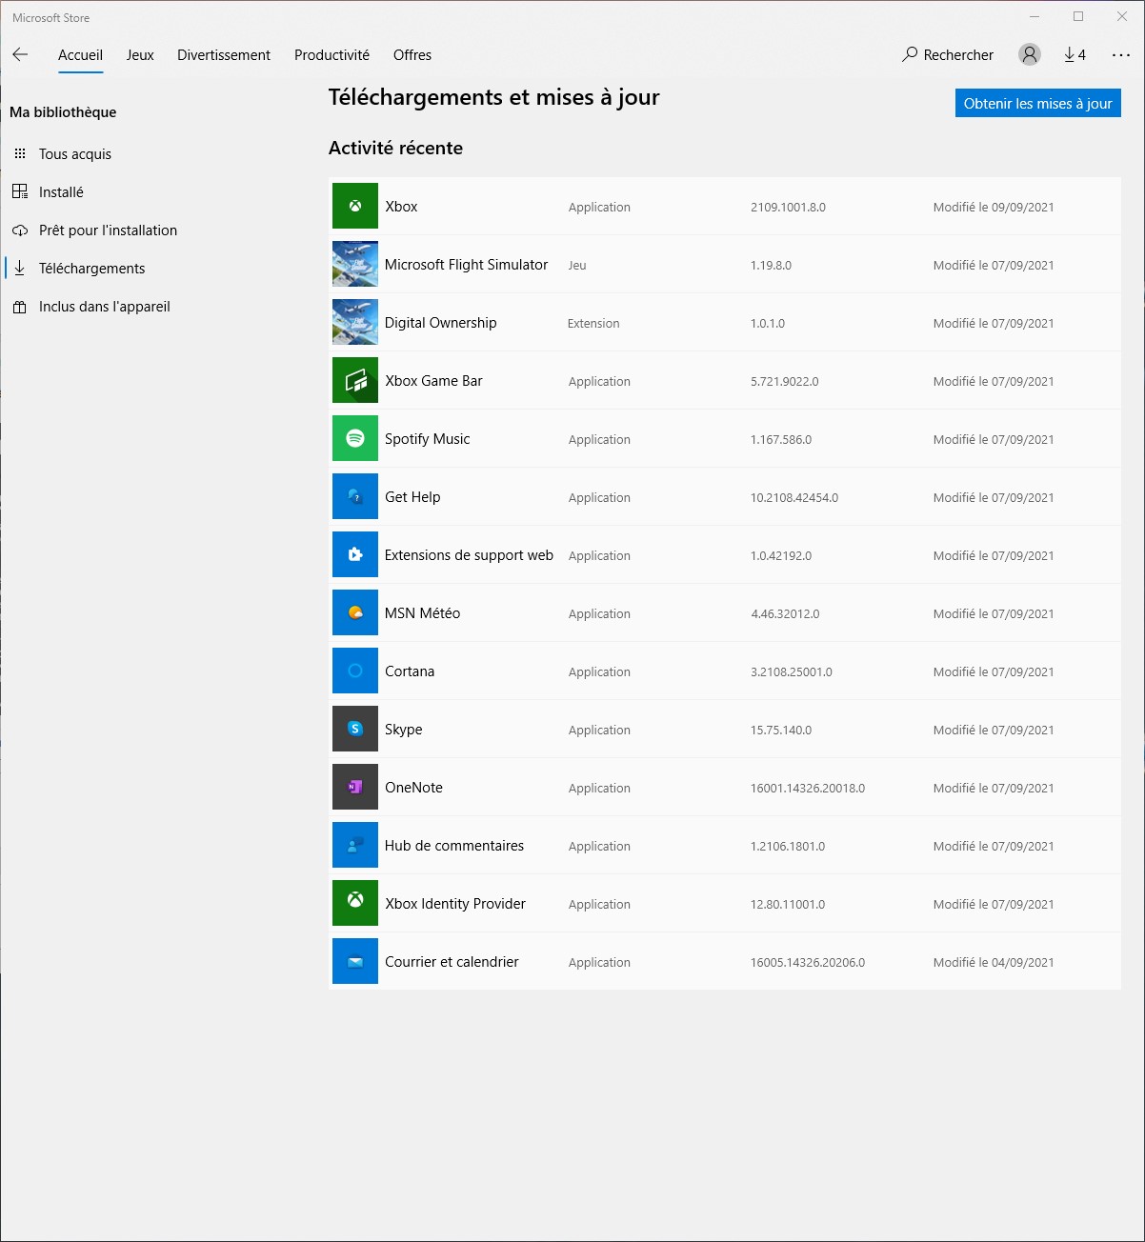The height and width of the screenshot is (1242, 1145).
Task: Click the Jeu type label
Action: (577, 265)
